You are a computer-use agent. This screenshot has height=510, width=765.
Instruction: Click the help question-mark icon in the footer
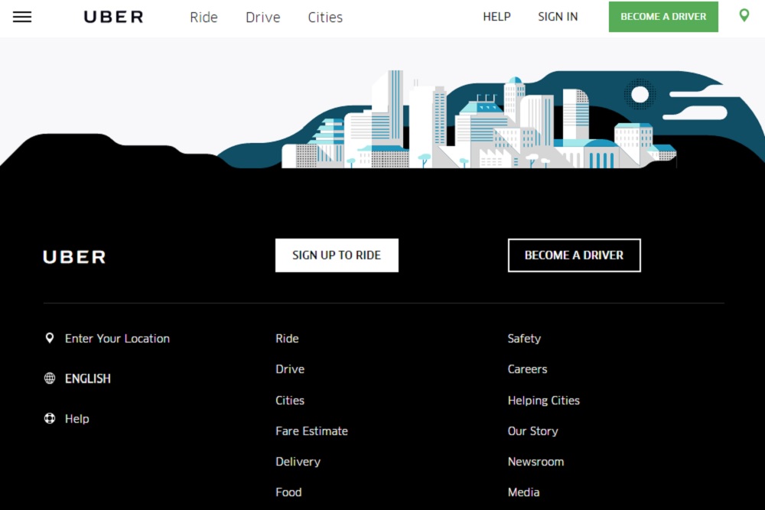(50, 418)
